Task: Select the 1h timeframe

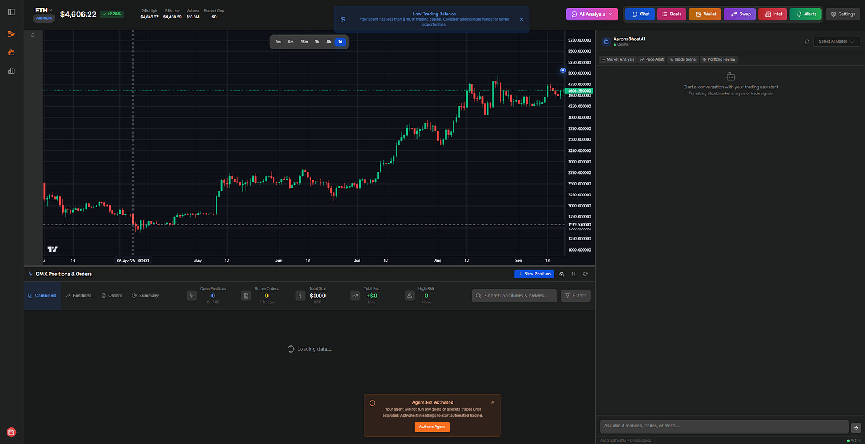Action: 317,42
